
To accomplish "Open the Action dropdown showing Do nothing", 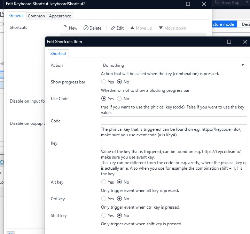I will pyautogui.click(x=174, y=65).
